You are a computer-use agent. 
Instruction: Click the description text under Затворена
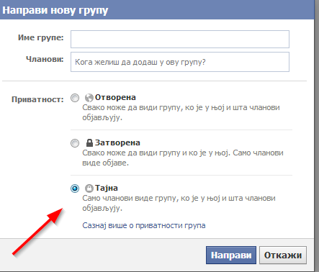coord(183,158)
